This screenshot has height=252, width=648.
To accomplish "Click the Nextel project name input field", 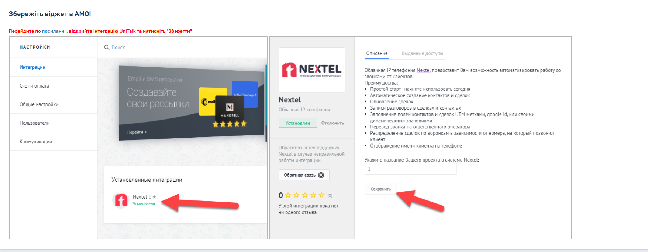I will click(x=411, y=169).
